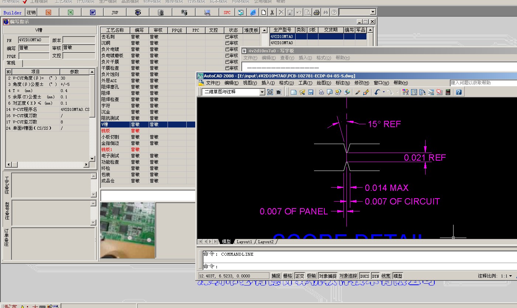The image size is (517, 308).
Task: Click AutoCAD's Plot Preview icon
Action: (330, 92)
